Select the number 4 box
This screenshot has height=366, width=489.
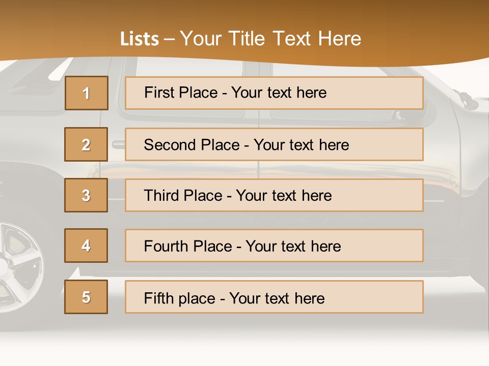pos(86,246)
